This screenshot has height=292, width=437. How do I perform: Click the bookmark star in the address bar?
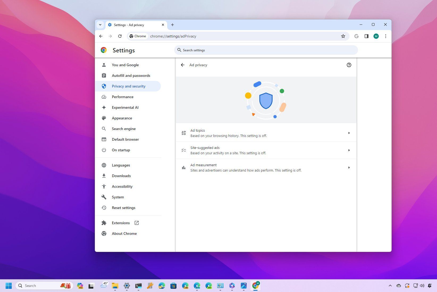[343, 36]
